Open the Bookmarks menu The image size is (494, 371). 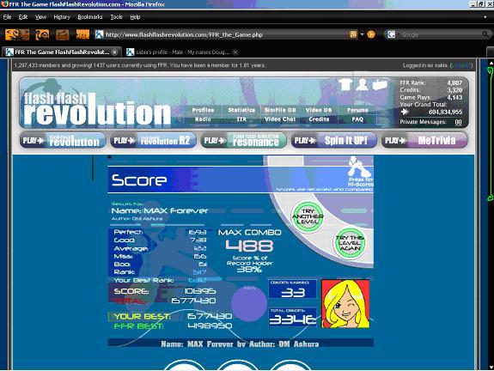click(90, 17)
